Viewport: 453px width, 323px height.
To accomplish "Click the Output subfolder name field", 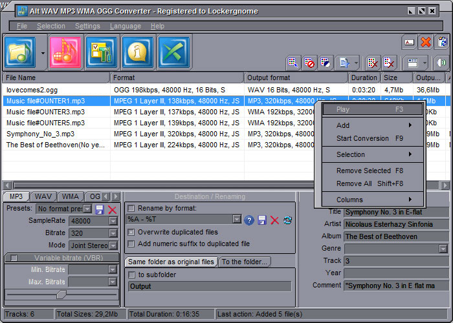I will [x=210, y=287].
